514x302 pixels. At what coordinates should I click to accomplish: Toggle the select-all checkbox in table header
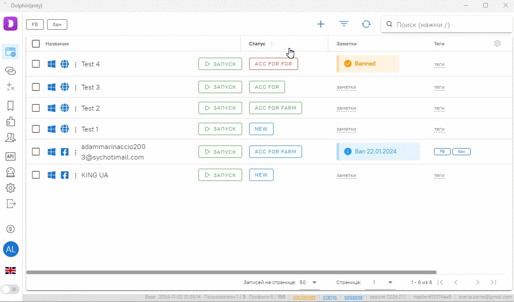(36, 44)
